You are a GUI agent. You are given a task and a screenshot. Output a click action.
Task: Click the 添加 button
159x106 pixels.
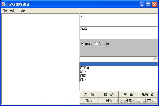(89, 100)
